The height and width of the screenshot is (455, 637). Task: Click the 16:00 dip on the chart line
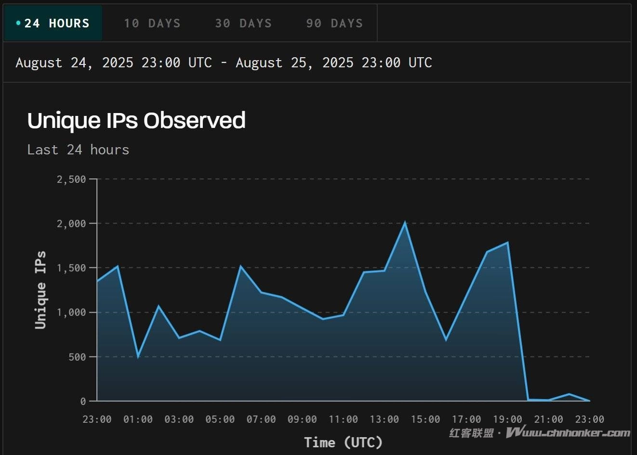pyautogui.click(x=446, y=340)
